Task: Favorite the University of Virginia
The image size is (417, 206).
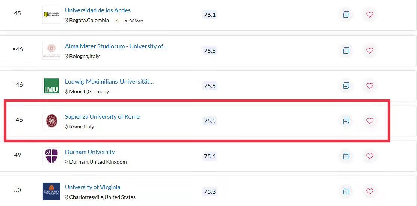Action: (370, 191)
